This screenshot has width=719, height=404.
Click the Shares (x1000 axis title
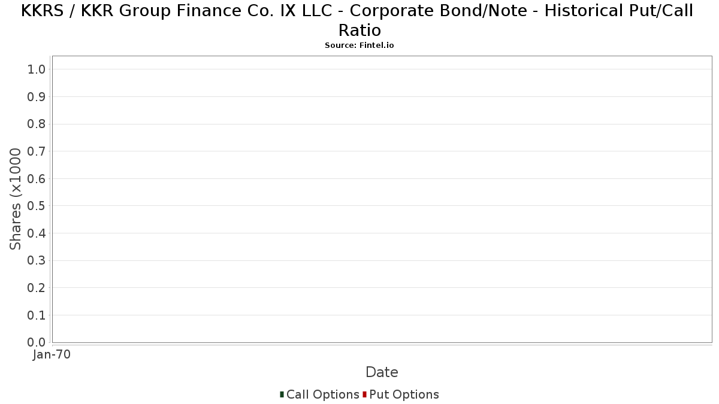pyautogui.click(x=16, y=199)
